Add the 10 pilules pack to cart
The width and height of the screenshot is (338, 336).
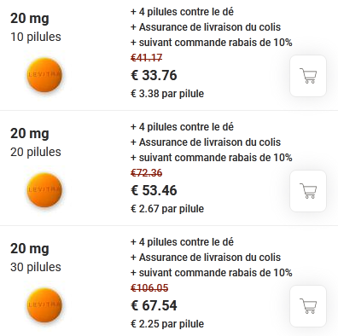coord(308,76)
